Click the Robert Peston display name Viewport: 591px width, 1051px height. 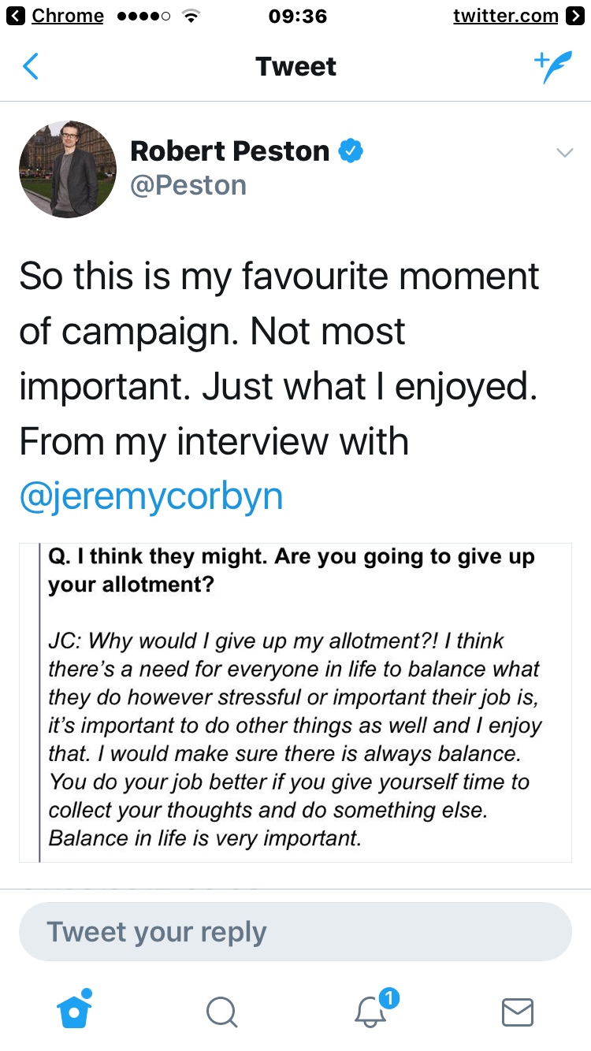pos(229,150)
